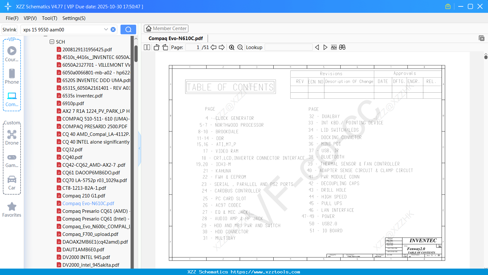Viewport: 488px width, 275px height.
Task: Click the Shrink button
Action: (10, 29)
